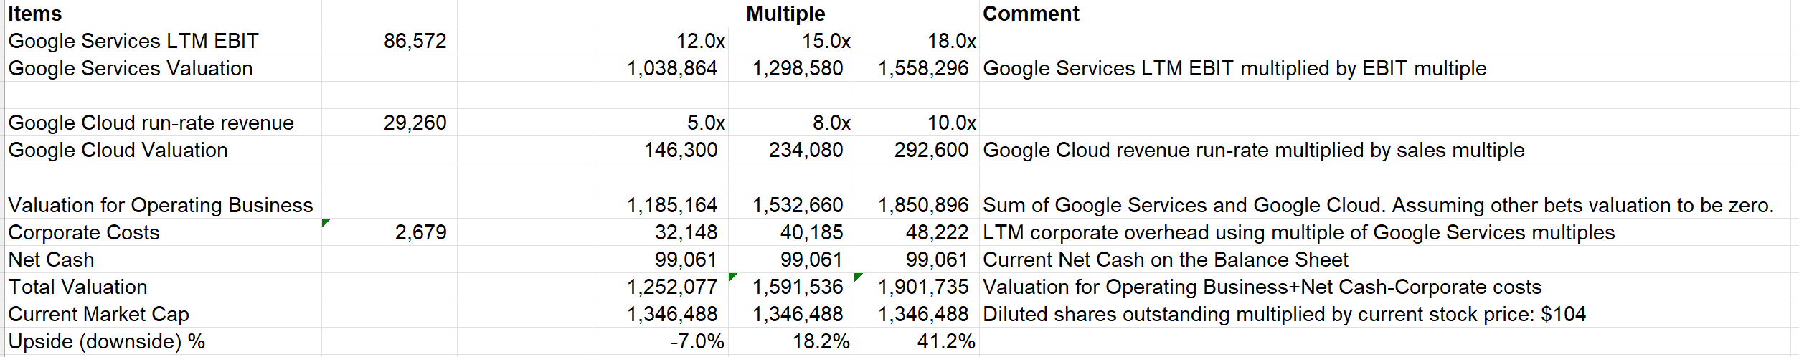Click the 'Sum of Google Services and Google Cloud' comment
The height and width of the screenshot is (357, 1799).
pyautogui.click(x=1378, y=205)
